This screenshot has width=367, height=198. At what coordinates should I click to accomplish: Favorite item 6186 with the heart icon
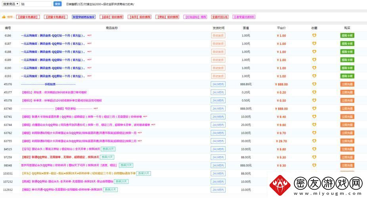coord(314,35)
